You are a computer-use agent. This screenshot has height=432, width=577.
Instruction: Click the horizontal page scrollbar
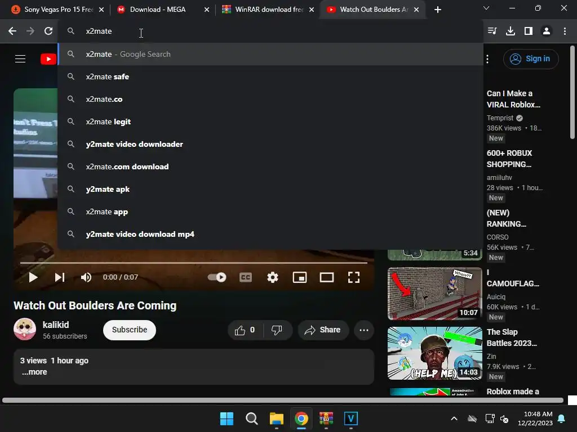(x=283, y=400)
